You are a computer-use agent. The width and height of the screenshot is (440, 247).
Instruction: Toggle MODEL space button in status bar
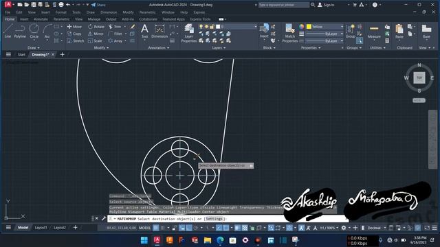point(145,228)
